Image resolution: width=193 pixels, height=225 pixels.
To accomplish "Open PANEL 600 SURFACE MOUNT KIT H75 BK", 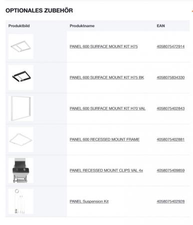I will click(x=107, y=77).
